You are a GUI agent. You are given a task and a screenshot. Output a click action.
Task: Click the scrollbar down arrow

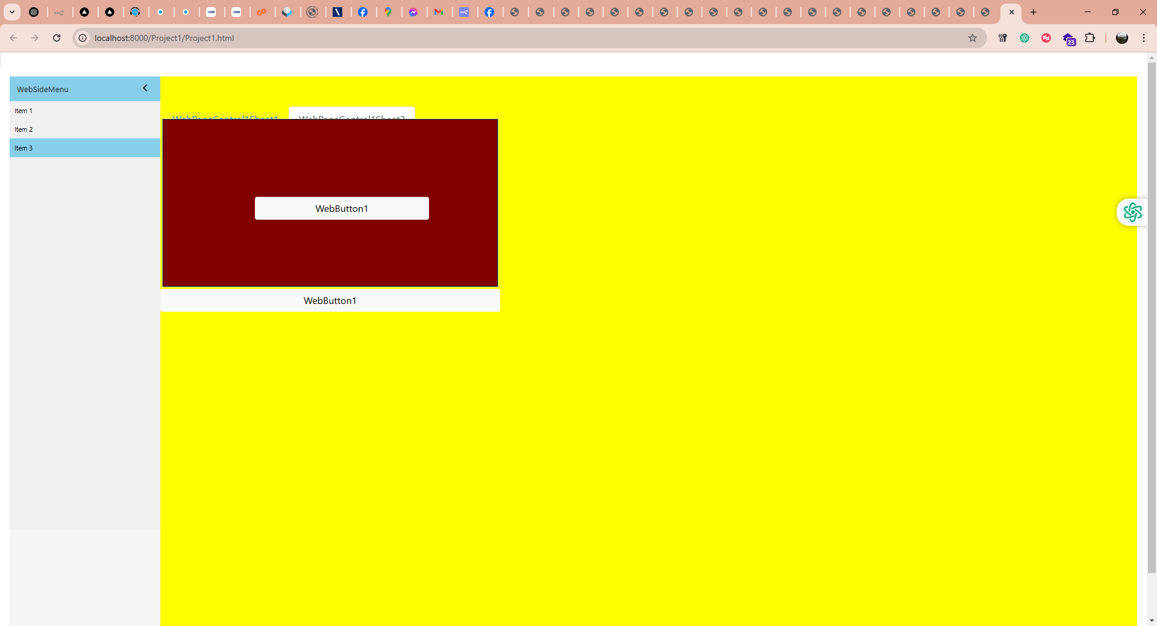[x=1152, y=621]
